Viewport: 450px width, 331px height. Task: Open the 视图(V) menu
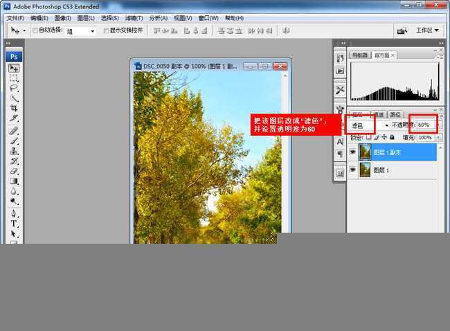point(183,18)
